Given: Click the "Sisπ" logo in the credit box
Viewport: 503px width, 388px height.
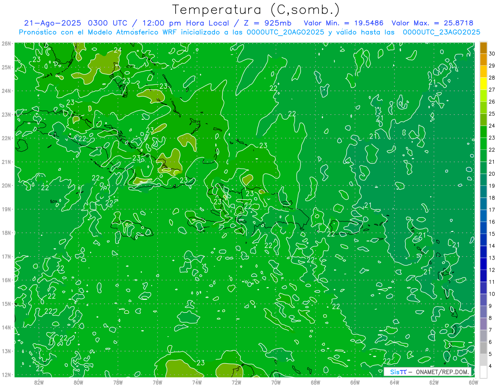Looking at the screenshot, I should pos(398,372).
